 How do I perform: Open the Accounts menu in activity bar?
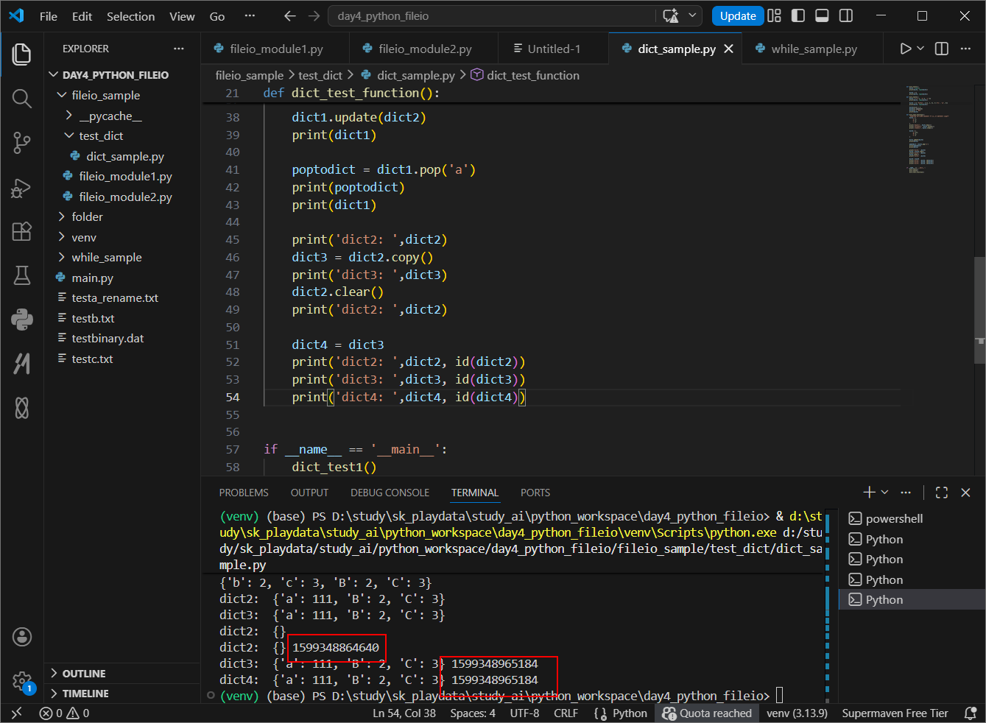22,637
